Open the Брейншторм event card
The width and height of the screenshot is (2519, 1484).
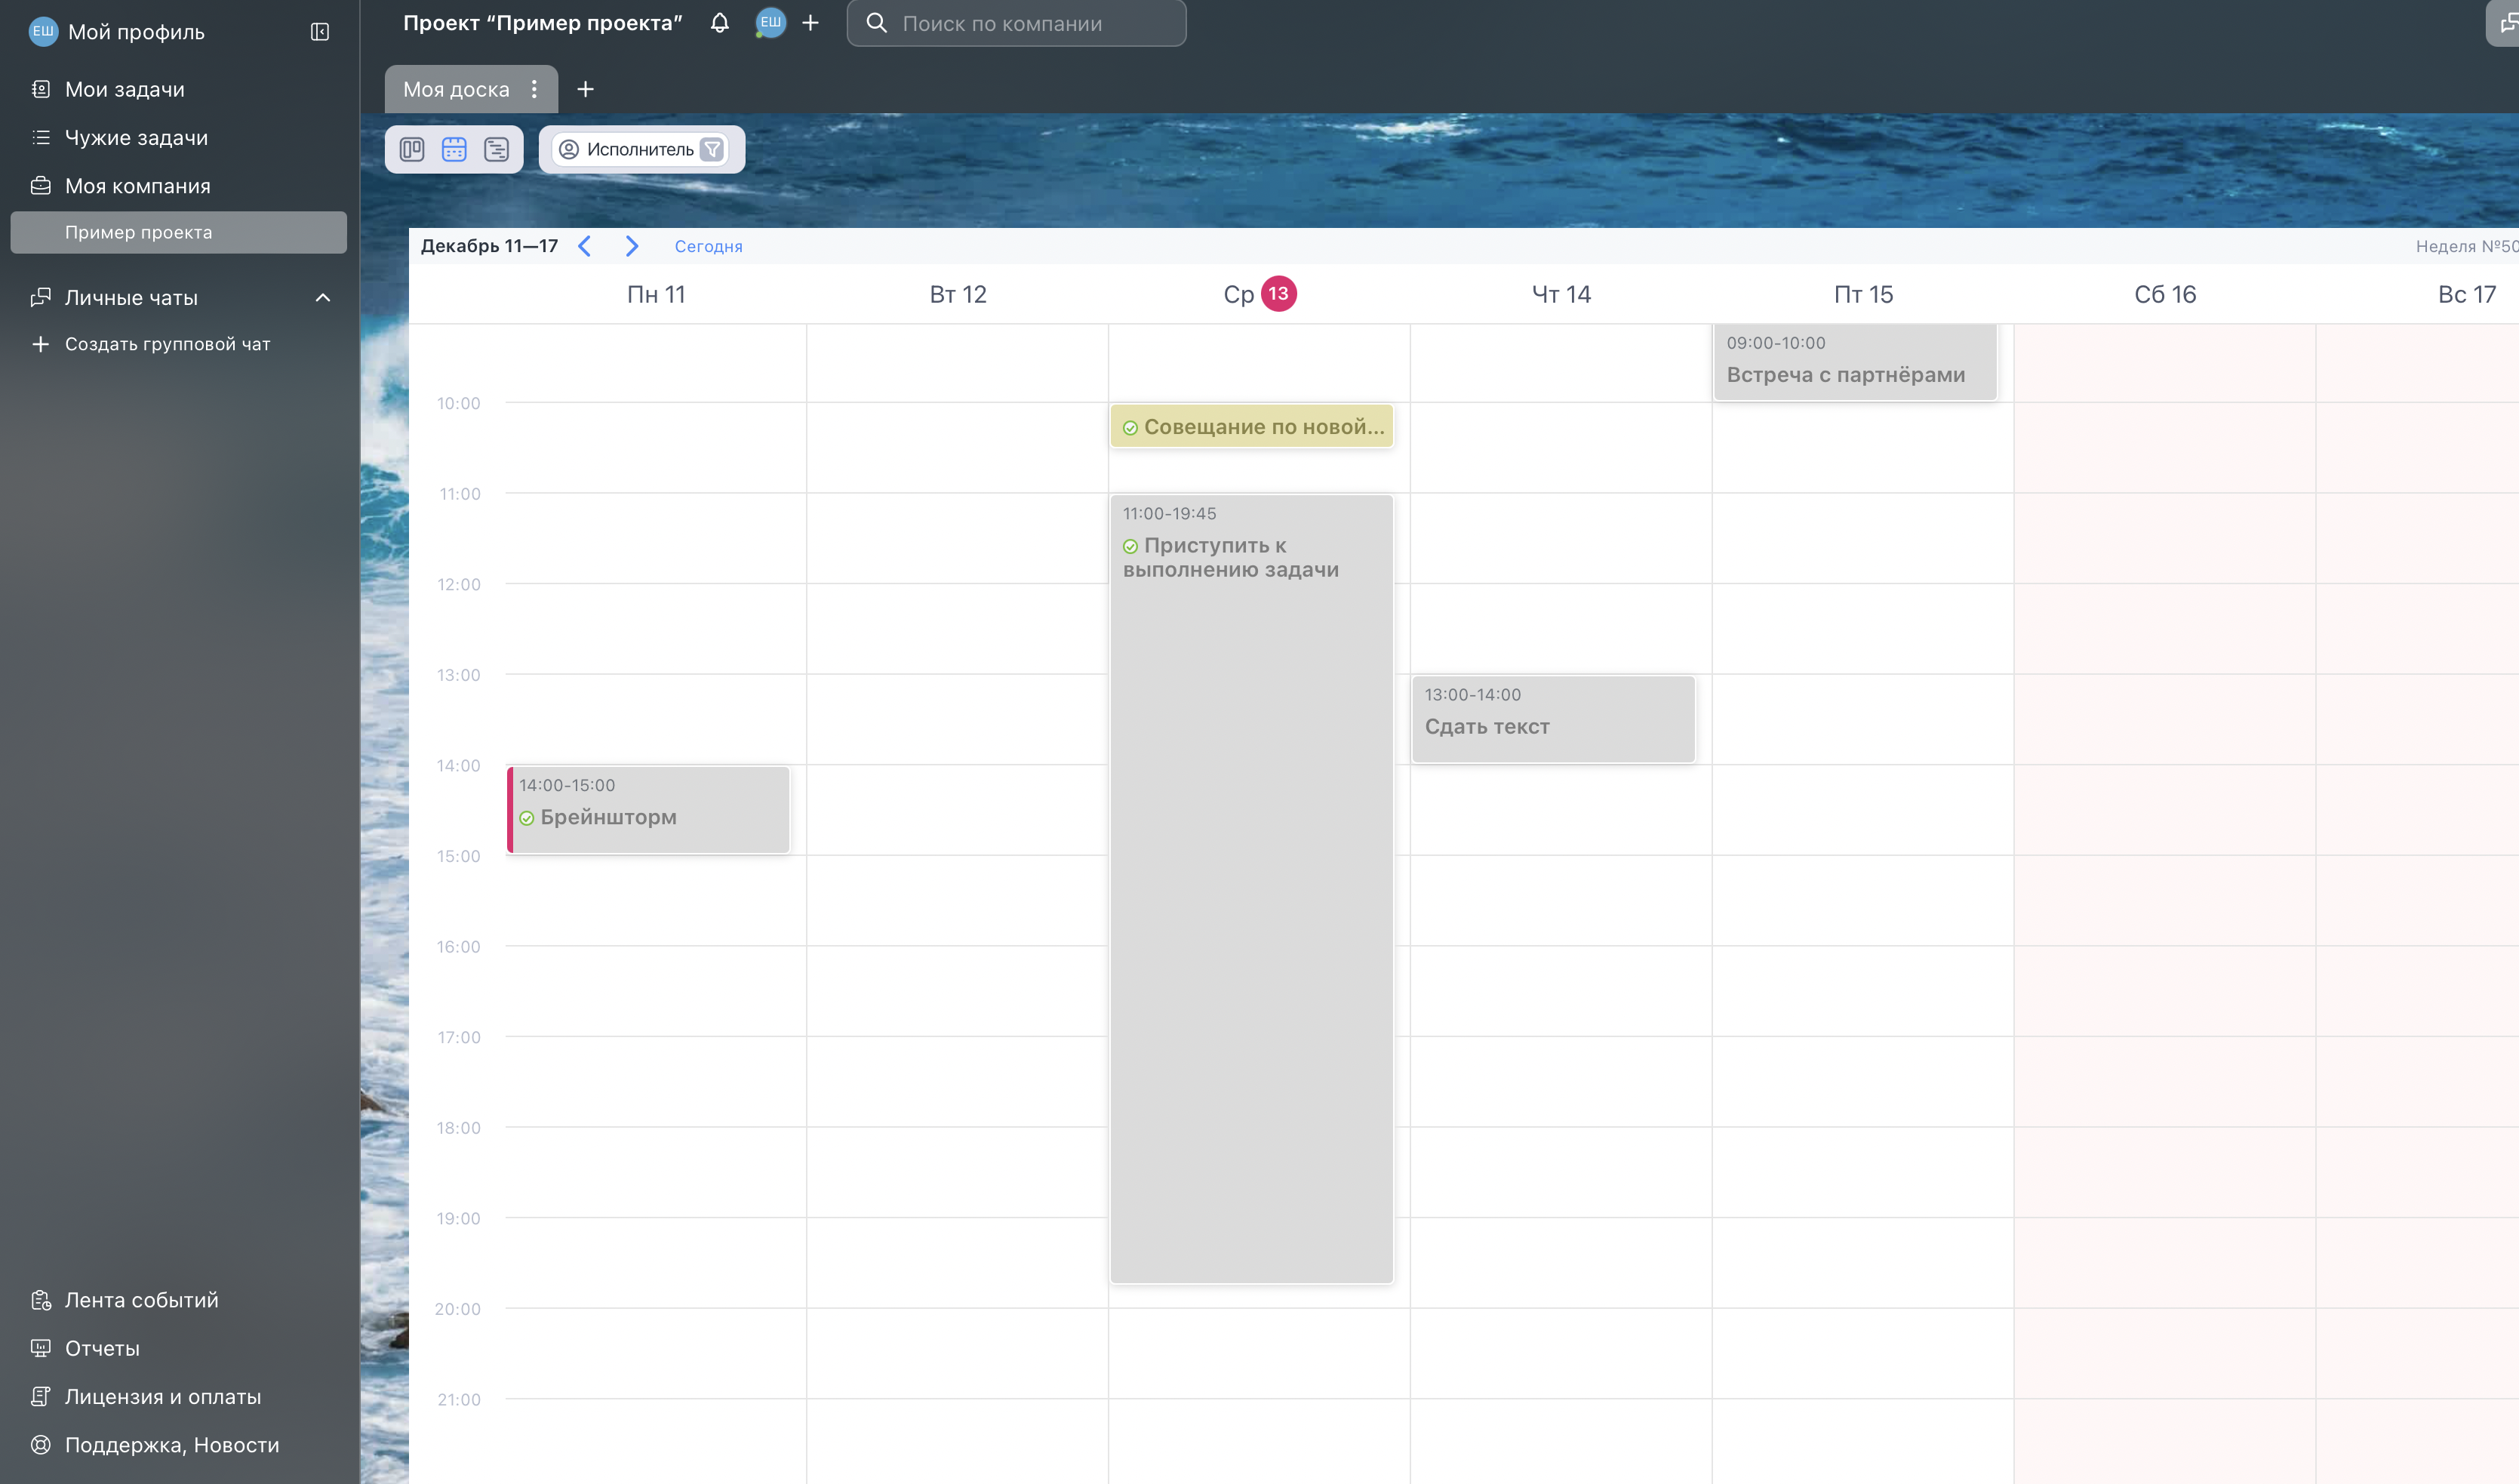(x=649, y=810)
